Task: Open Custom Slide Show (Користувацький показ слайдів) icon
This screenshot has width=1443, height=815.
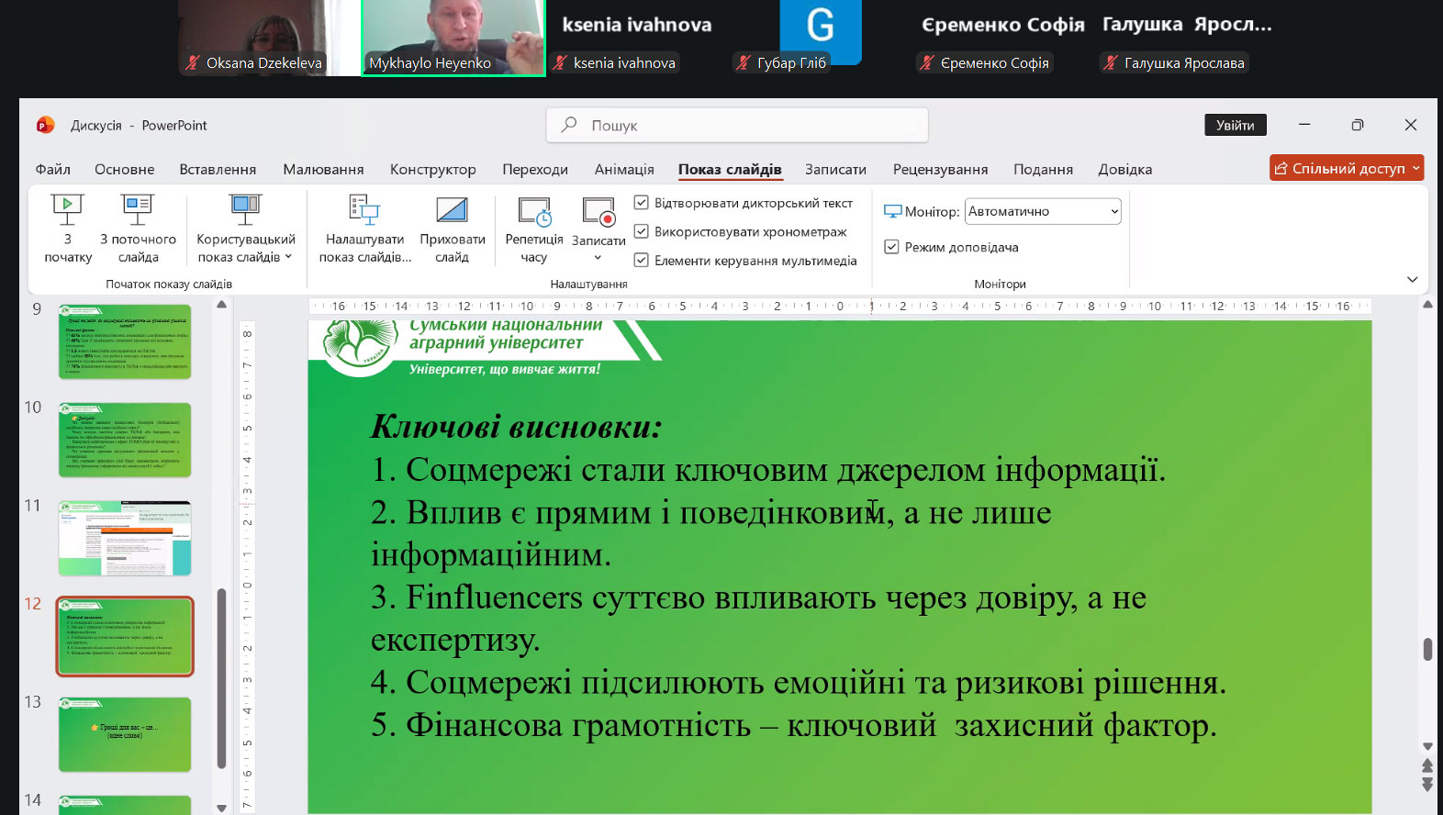Action: point(245,211)
